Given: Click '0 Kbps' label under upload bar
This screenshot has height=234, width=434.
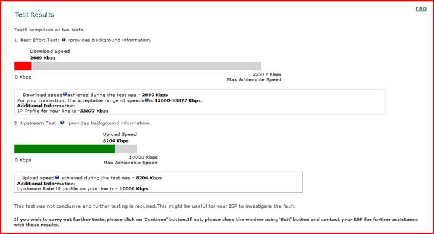Looking at the screenshot, I should click(23, 160).
